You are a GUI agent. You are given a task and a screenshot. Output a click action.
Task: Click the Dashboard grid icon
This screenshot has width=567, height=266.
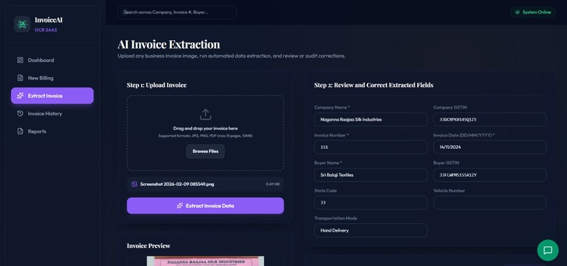click(x=20, y=60)
